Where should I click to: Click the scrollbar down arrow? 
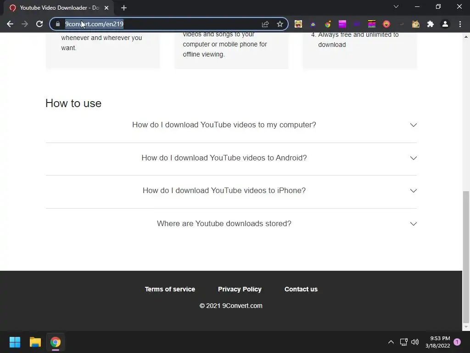(466, 327)
